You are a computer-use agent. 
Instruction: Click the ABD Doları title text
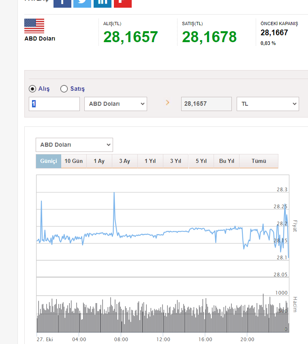coord(40,38)
